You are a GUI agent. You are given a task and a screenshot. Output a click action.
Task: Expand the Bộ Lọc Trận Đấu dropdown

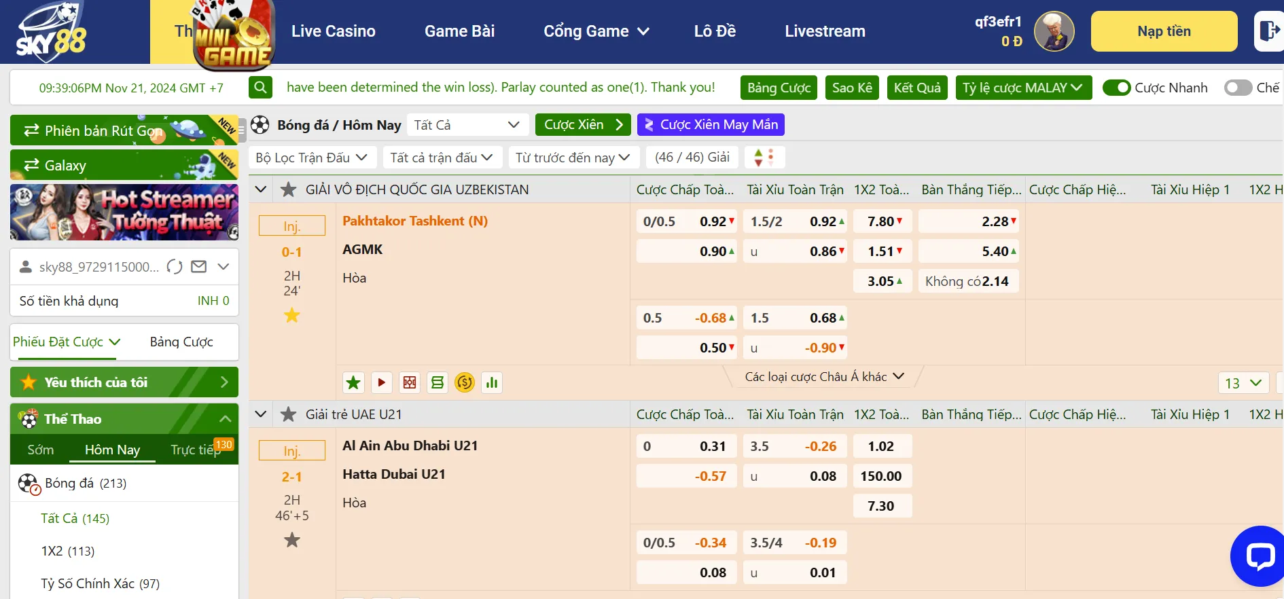click(311, 158)
